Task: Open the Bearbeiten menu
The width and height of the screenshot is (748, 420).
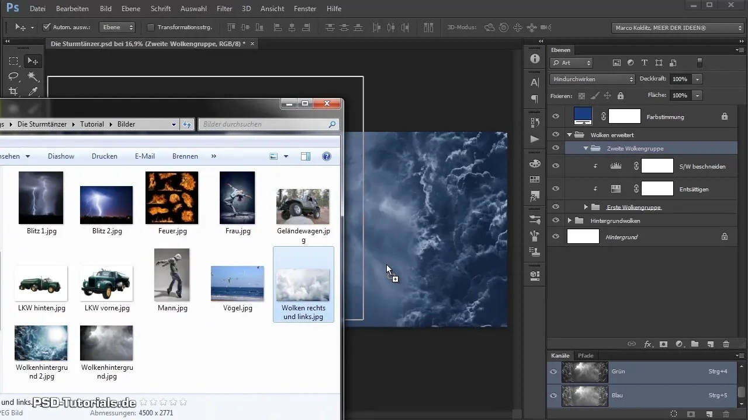Action: [72, 9]
